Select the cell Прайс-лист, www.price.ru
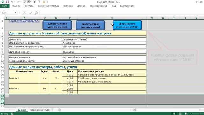 tap(112, 78)
